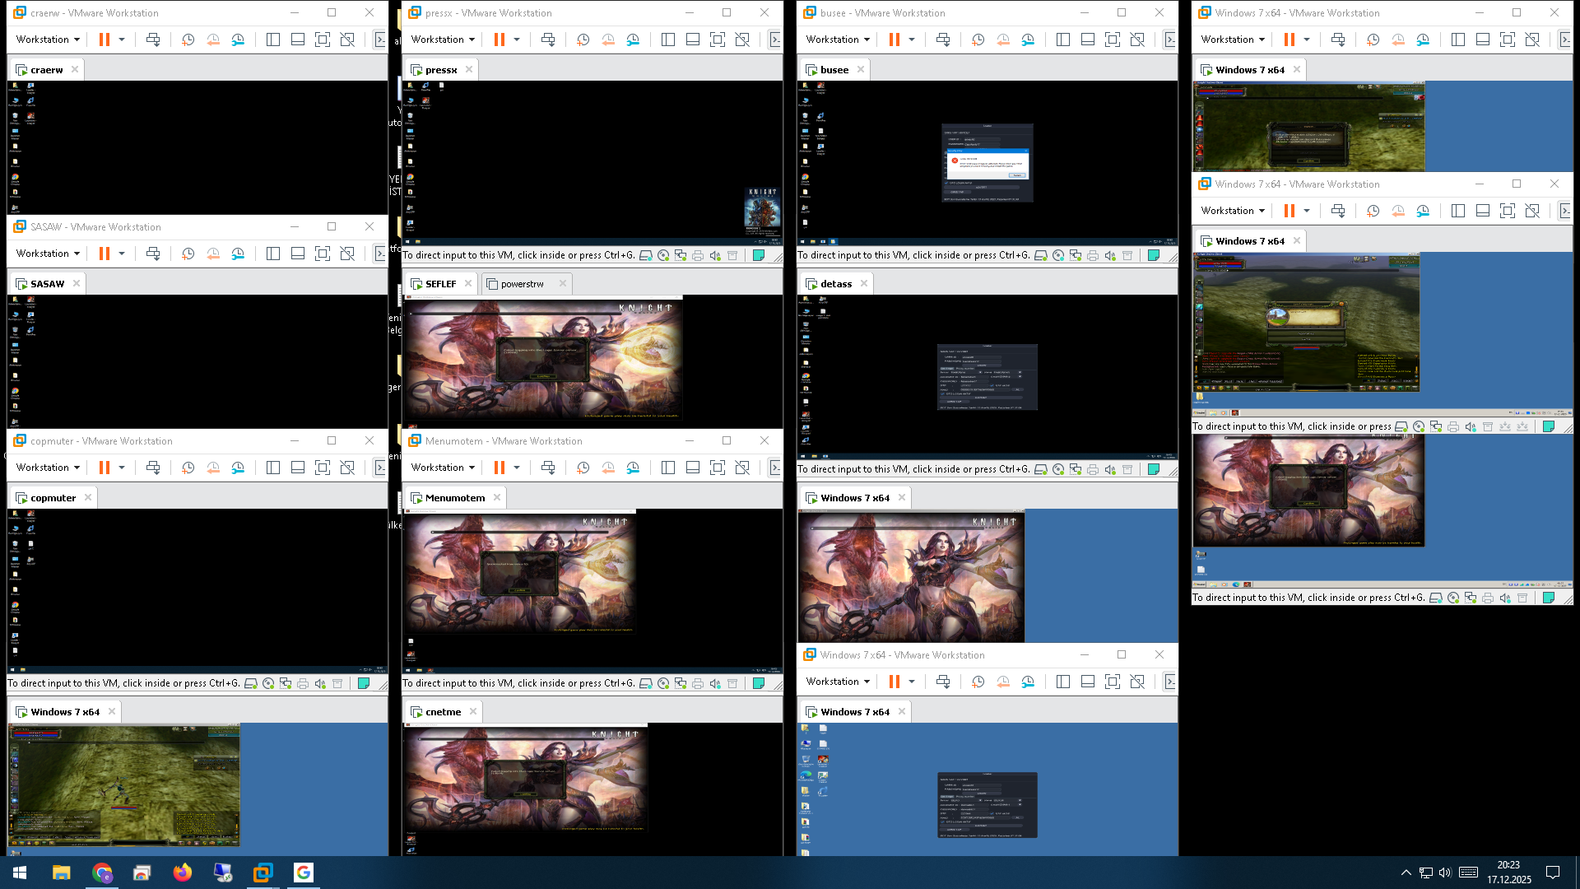
Task: Click the hard disk icon in pressx status bar
Action: point(646,256)
